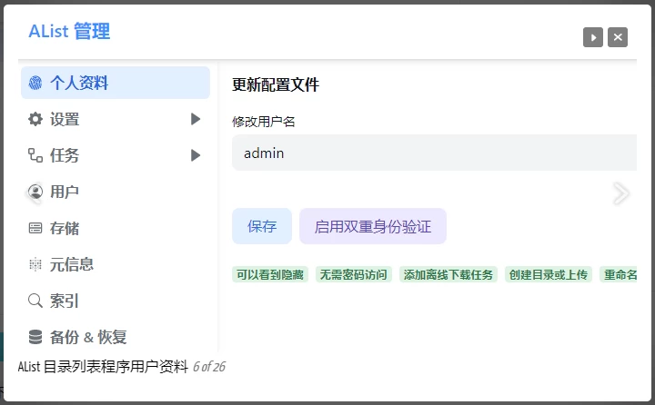Click the database icon beside 备份 & 恢复
655x405 pixels.
35,337
